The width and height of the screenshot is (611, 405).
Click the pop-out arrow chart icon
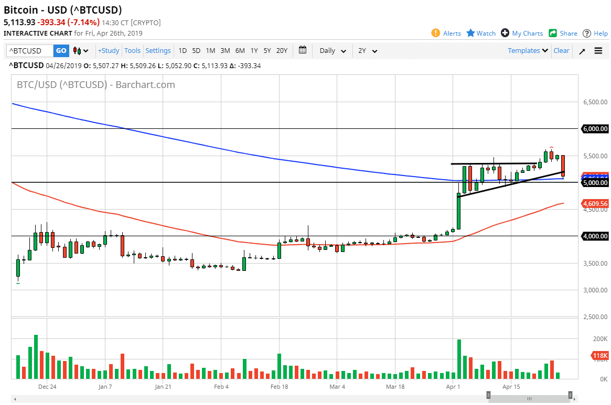pyautogui.click(x=582, y=51)
